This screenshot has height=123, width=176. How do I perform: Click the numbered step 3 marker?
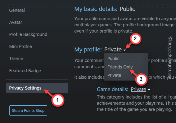pyautogui.click(x=141, y=79)
